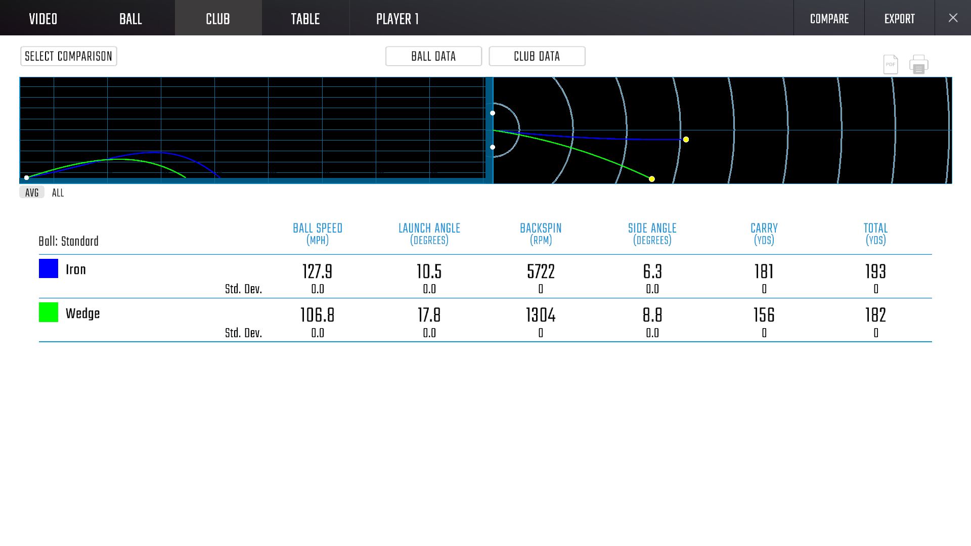
Task: Click the Wedge backspin value 1304
Action: coord(541,315)
